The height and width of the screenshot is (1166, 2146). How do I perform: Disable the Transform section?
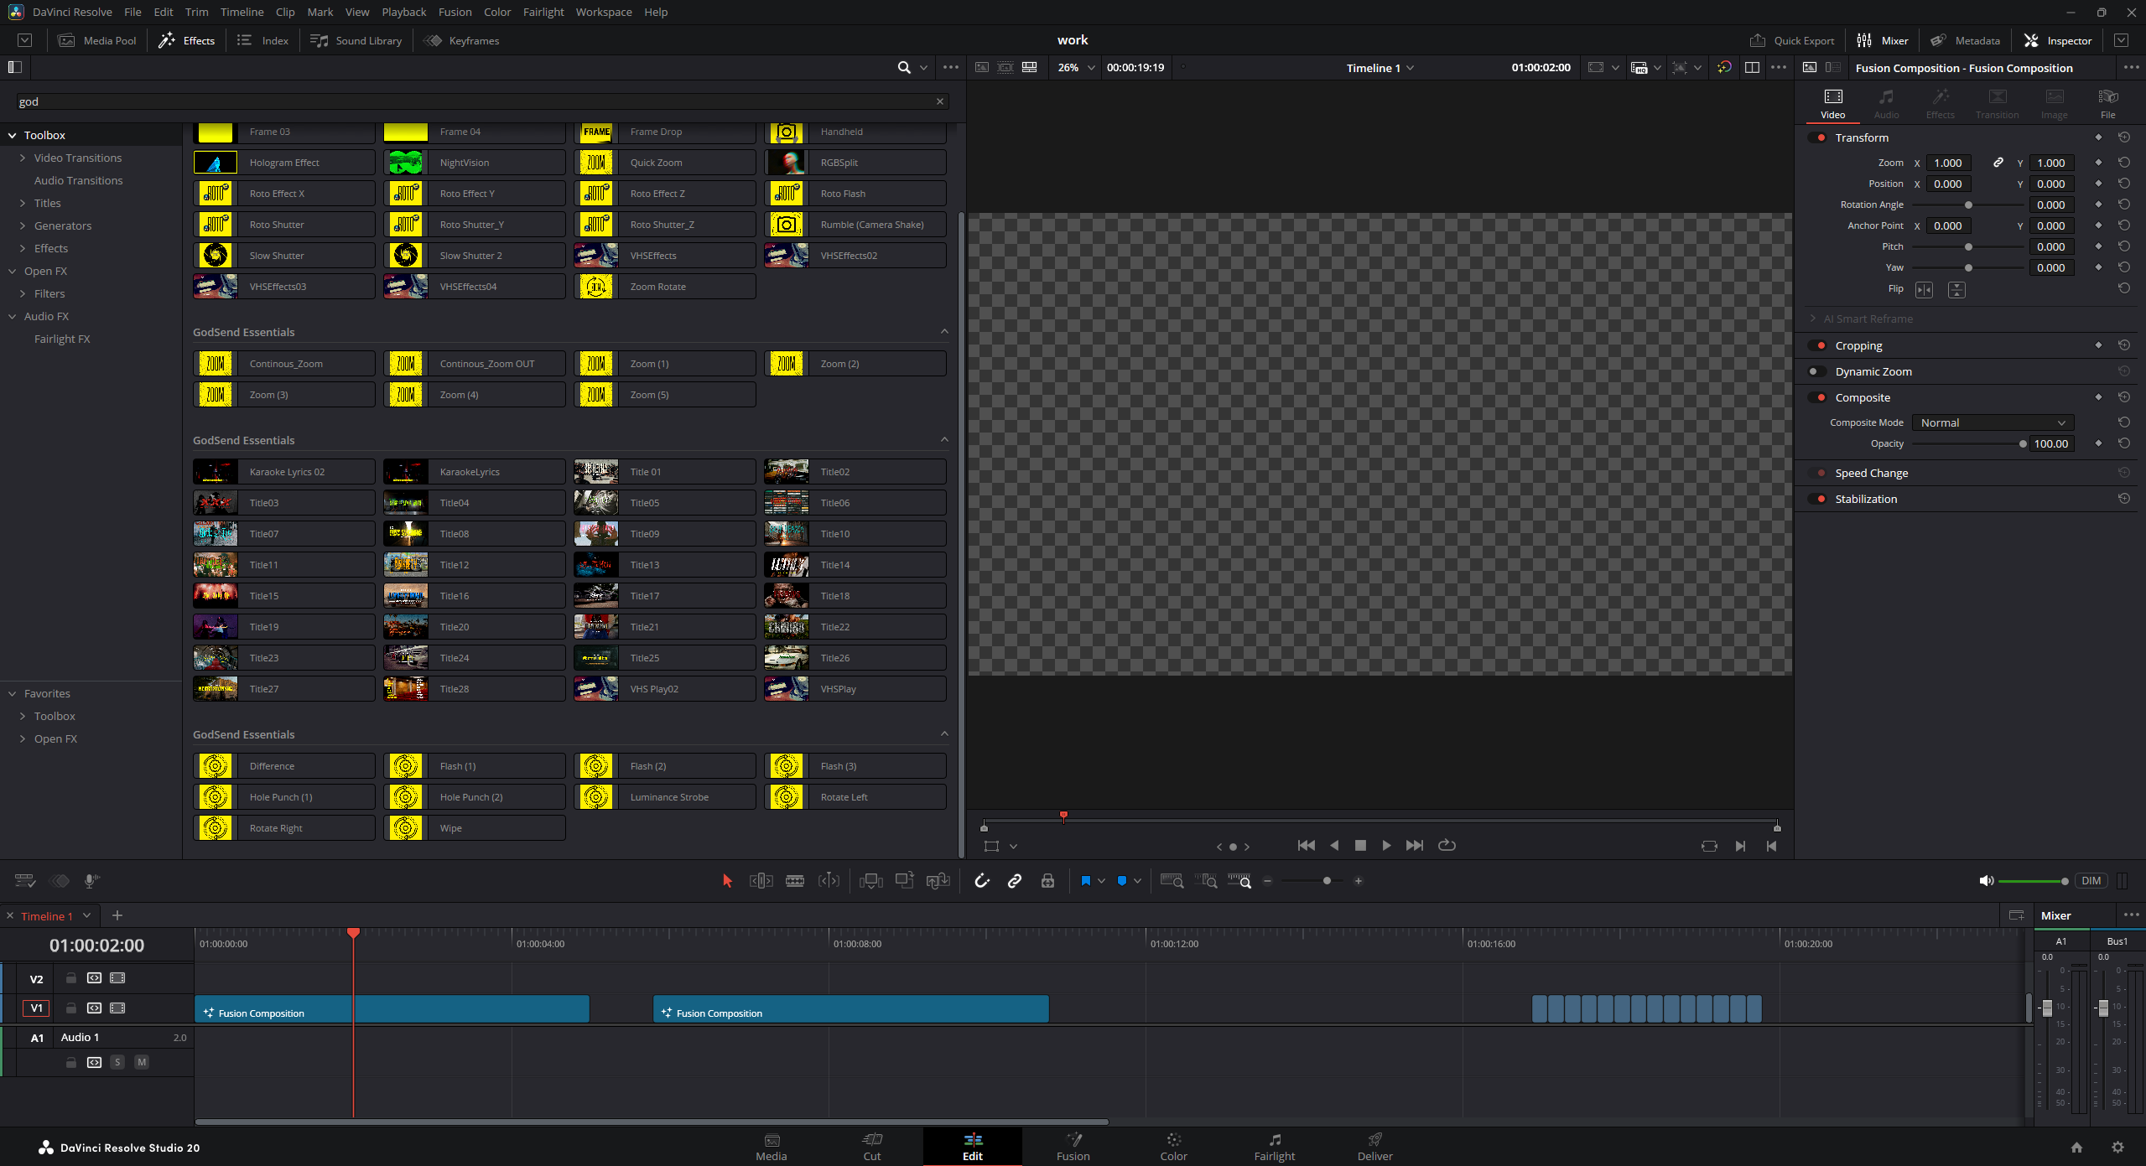(x=1817, y=137)
